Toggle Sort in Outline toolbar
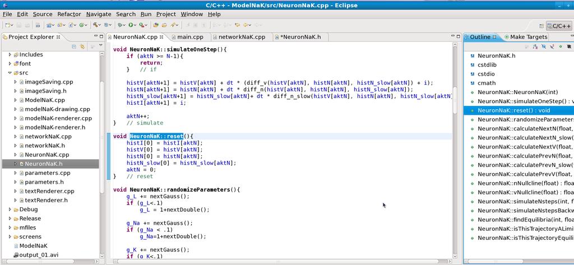The width and height of the screenshot is (574, 265). [x=535, y=47]
